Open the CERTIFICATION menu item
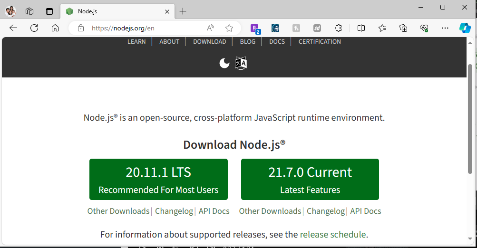 pyautogui.click(x=320, y=42)
